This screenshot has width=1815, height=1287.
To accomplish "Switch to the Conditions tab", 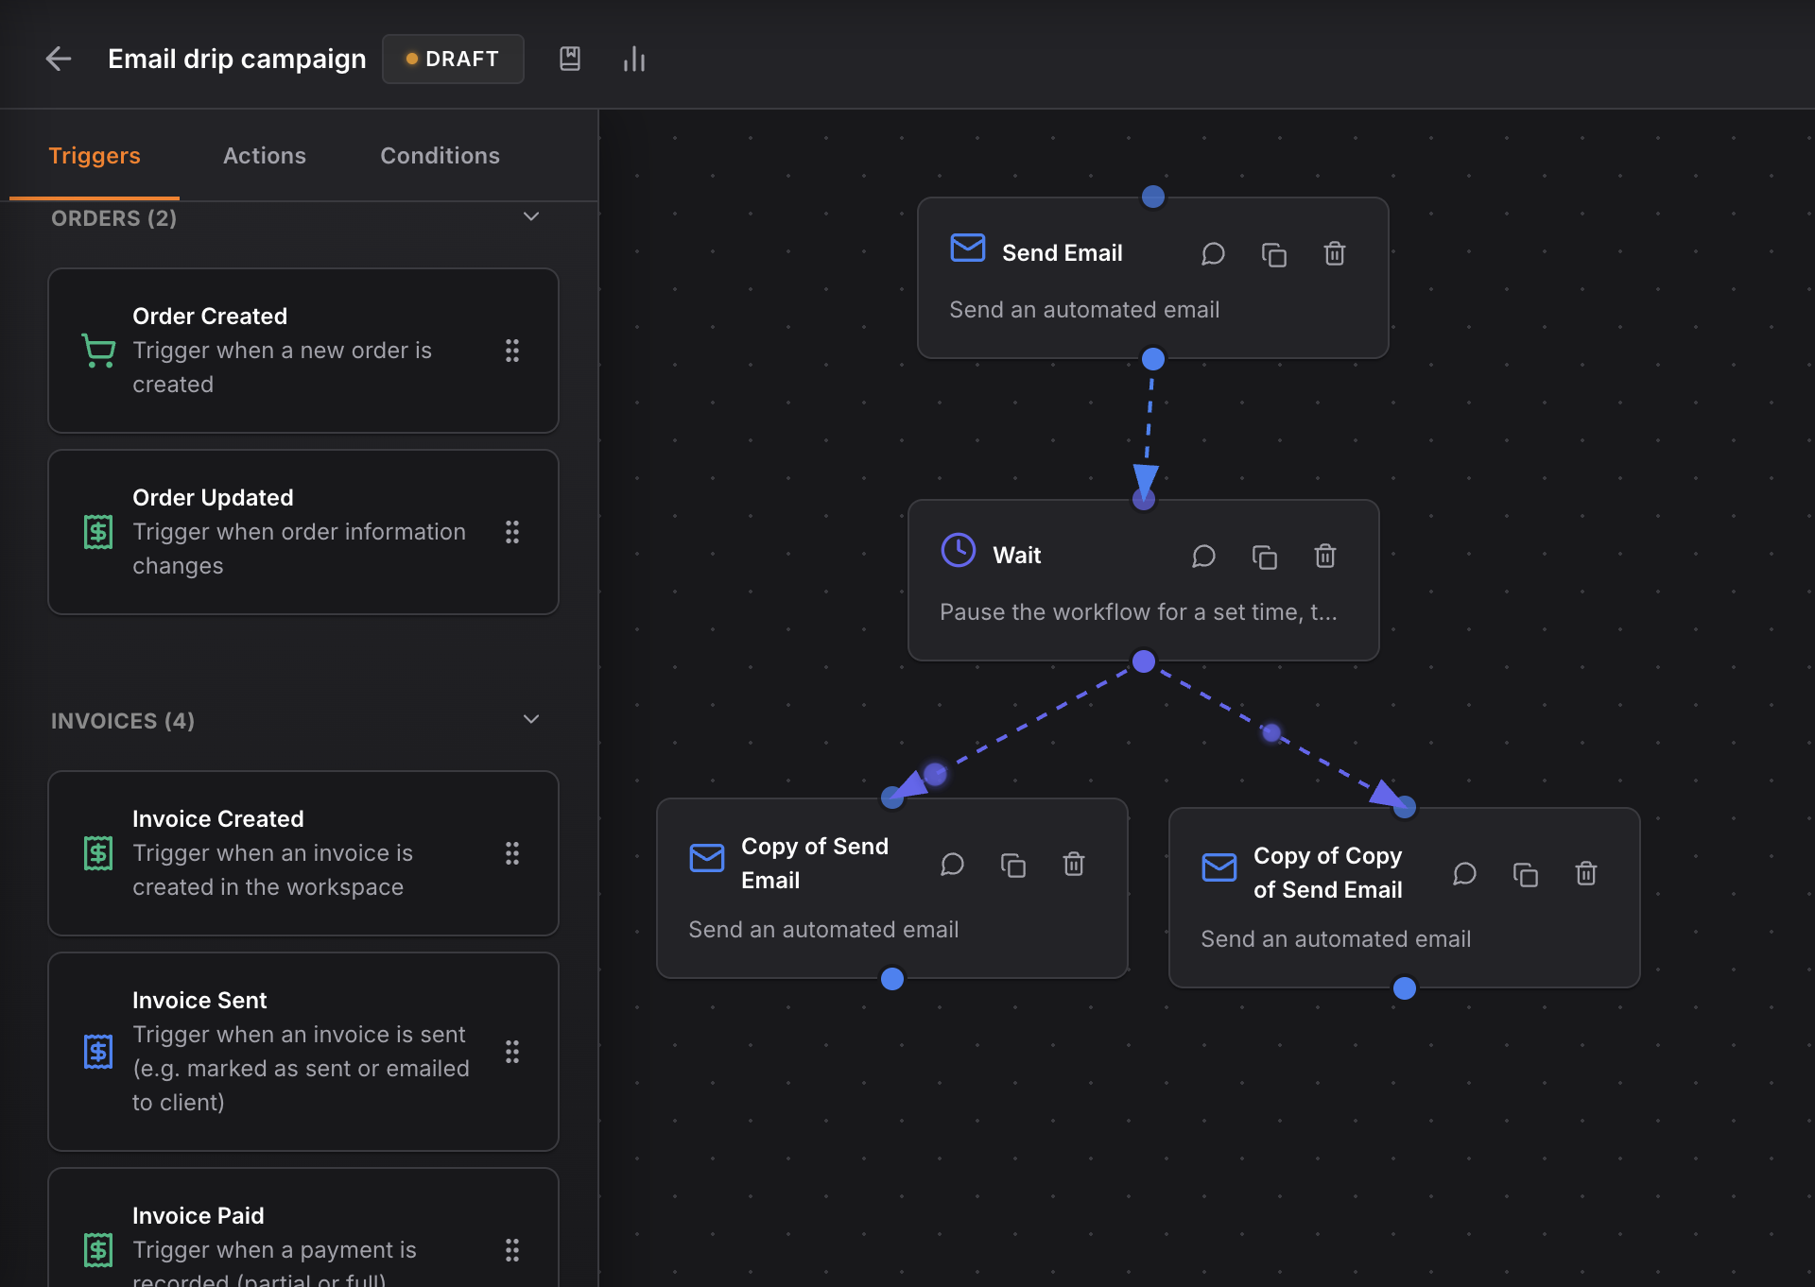I will [440, 155].
